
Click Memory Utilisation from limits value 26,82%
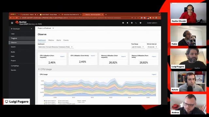click(144, 62)
